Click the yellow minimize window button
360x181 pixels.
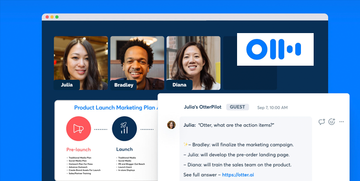click(52, 17)
